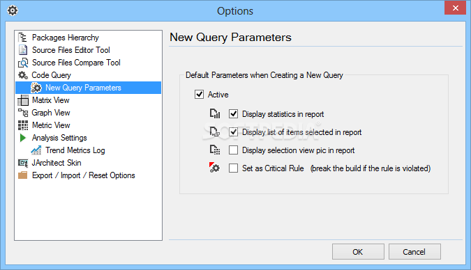Click the Graph View node icon
The width and height of the screenshot is (471, 270).
(x=23, y=113)
